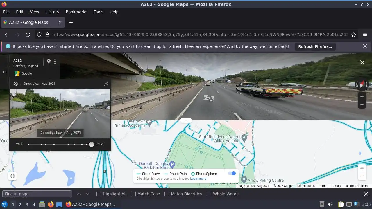Zoom in the Street View image
The image size is (372, 209).
[362, 96]
